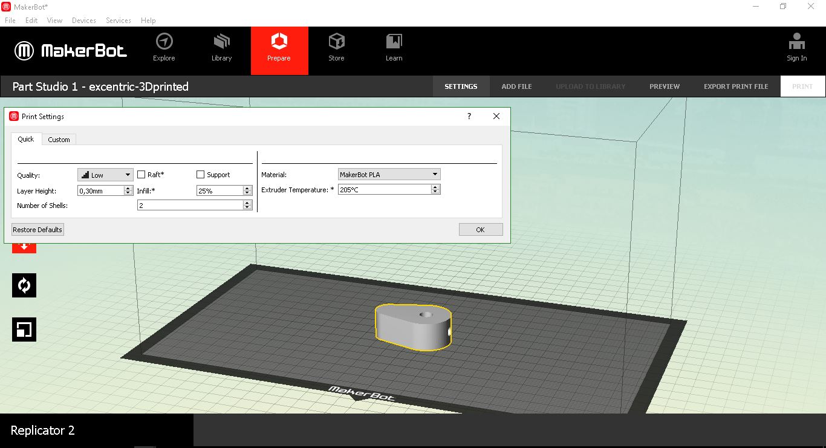Maximize the MakerBot window
This screenshot has width=826, height=448.
point(783,7)
